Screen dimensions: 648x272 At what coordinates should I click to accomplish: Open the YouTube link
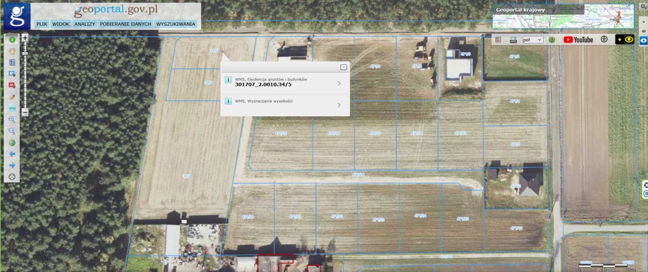point(578,39)
